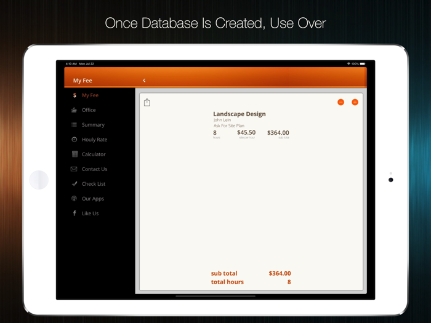Click the Summary list icon
431x323 pixels.
tap(75, 125)
